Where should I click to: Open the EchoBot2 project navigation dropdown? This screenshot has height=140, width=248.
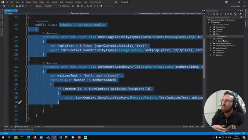pos(37,14)
